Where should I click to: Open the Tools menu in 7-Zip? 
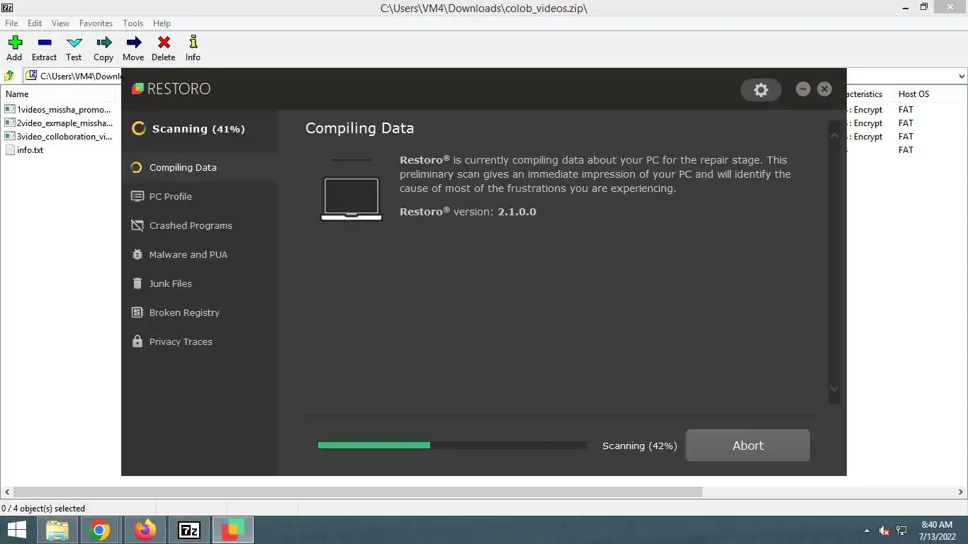(133, 23)
